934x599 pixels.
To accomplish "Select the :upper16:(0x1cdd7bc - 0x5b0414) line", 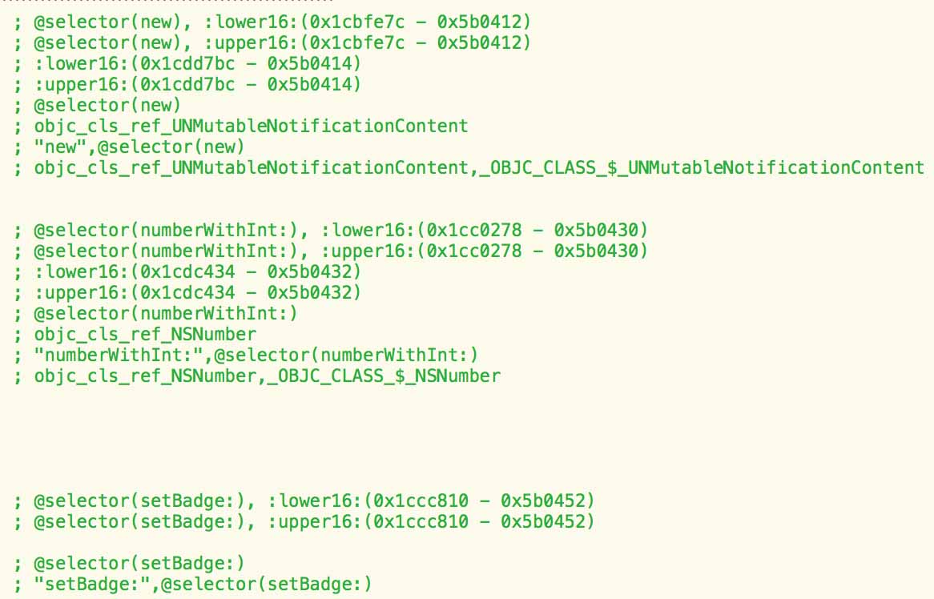I will click(x=187, y=85).
